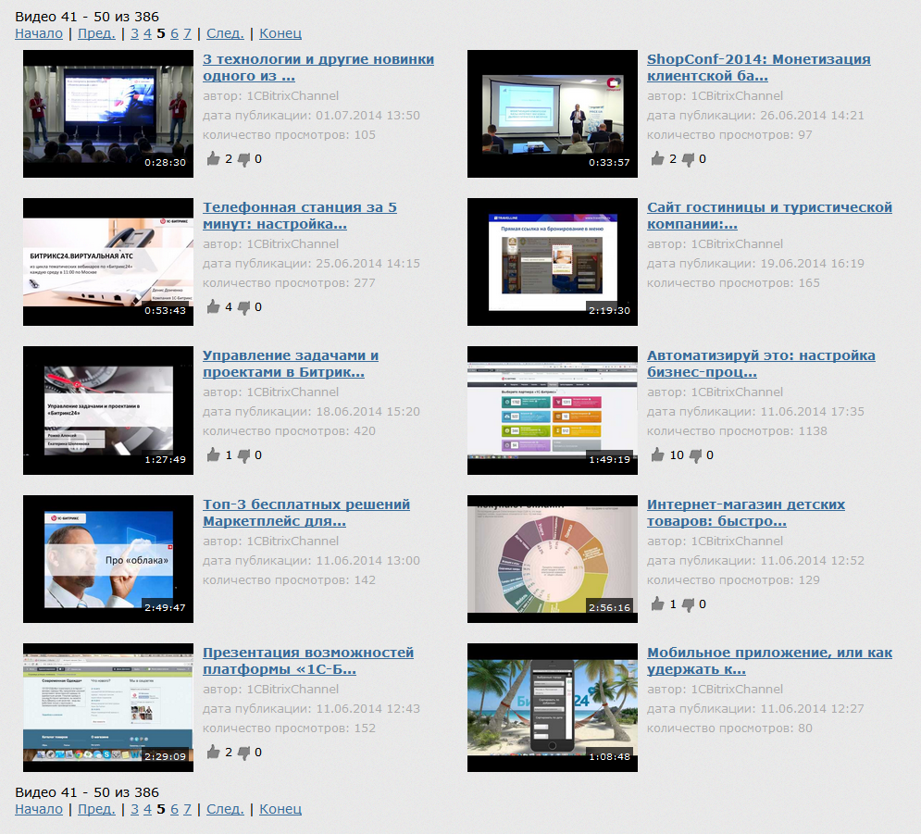921x834 pixels.
Task: Like the "Топ-3 бесплатных решений" video
Action: (x=212, y=604)
